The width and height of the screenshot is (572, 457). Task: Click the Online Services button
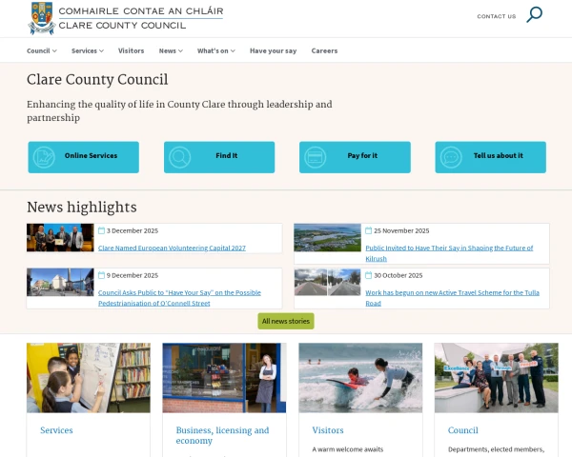(84, 157)
